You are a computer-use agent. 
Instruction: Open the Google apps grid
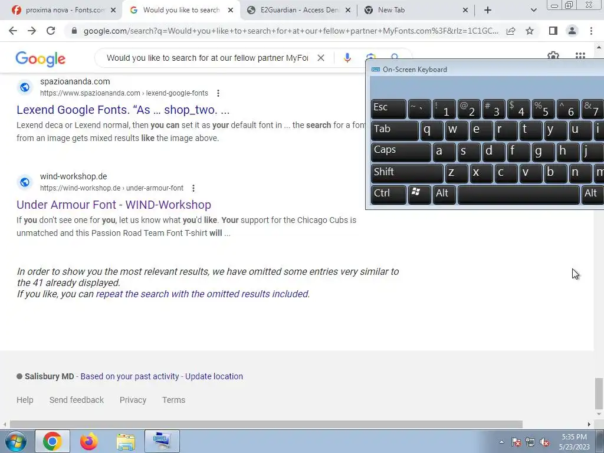tap(580, 56)
